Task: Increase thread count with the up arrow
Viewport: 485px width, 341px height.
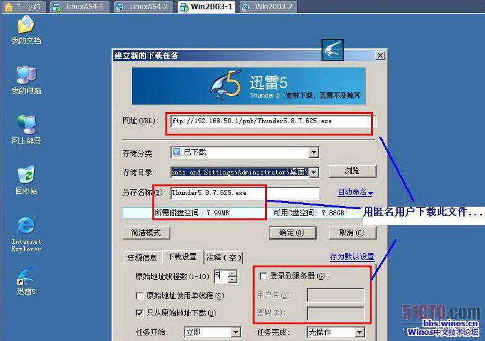Action: 233,273
